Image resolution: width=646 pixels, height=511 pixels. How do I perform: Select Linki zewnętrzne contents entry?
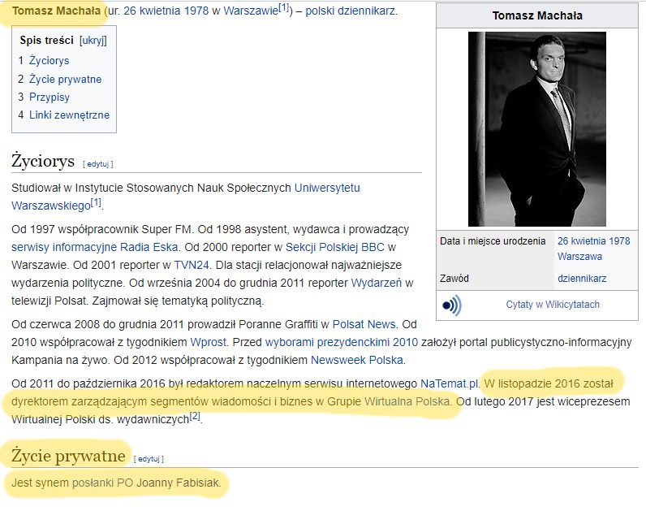pos(69,115)
